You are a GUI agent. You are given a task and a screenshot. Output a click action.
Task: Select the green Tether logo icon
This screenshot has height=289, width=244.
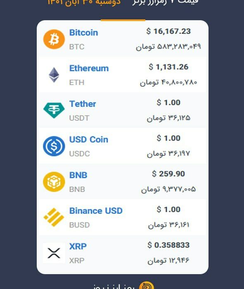coord(54,110)
